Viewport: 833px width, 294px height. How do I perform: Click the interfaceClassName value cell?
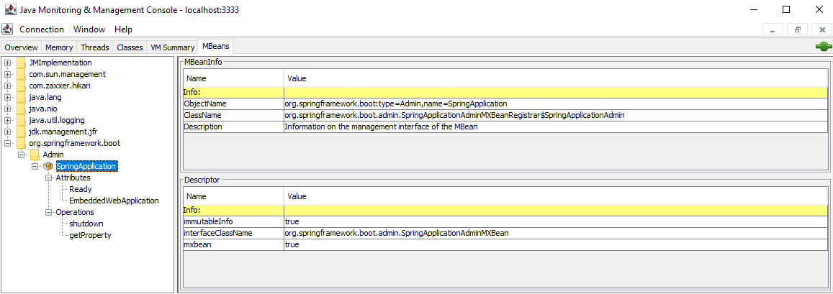point(556,233)
